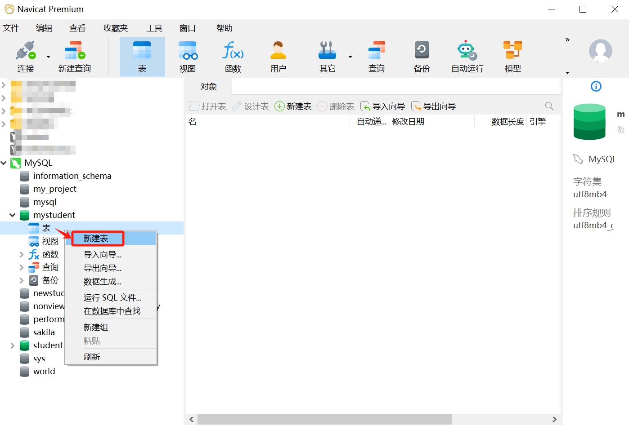Select 运行 SQL 文件 in context menu
This screenshot has height=425, width=629.
pyautogui.click(x=112, y=297)
